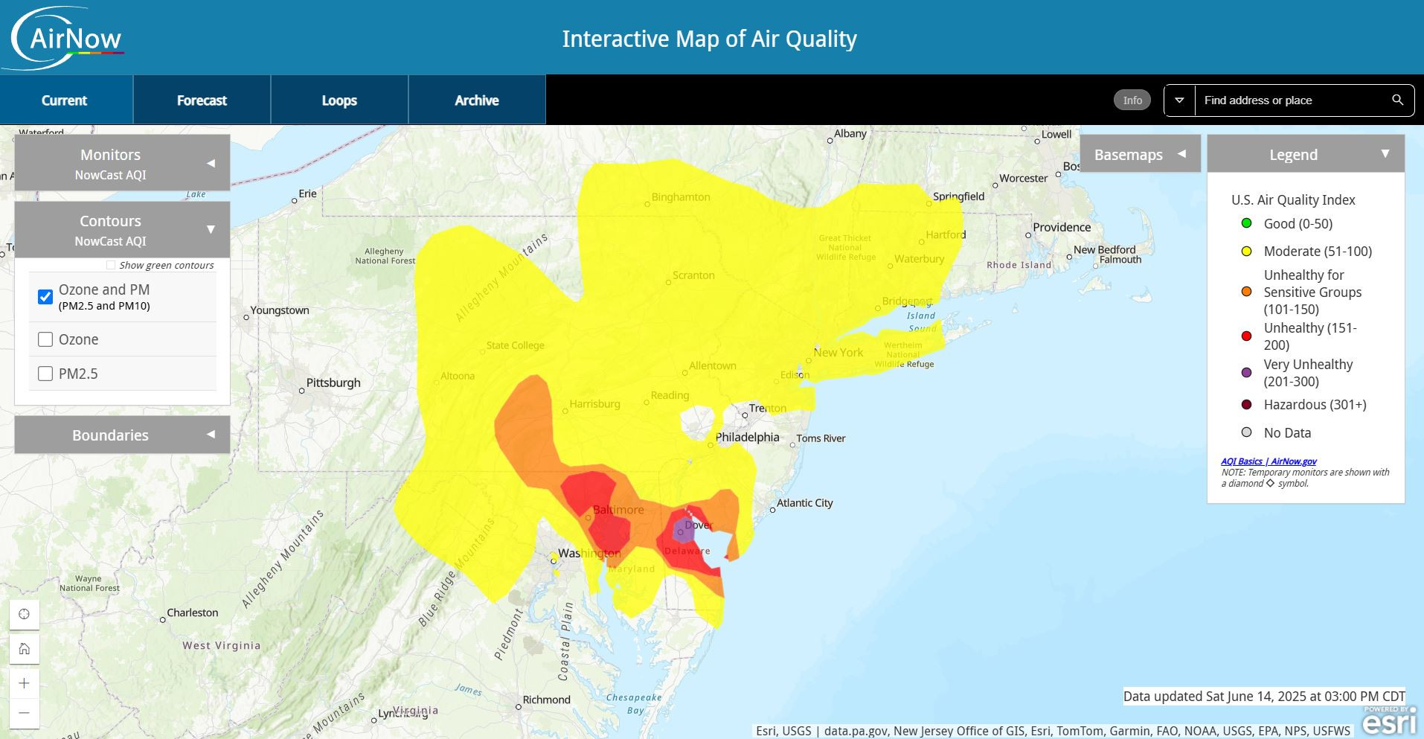Screen dimensions: 1424x739
Task: Click the Baltimore map label
Action: pos(618,510)
